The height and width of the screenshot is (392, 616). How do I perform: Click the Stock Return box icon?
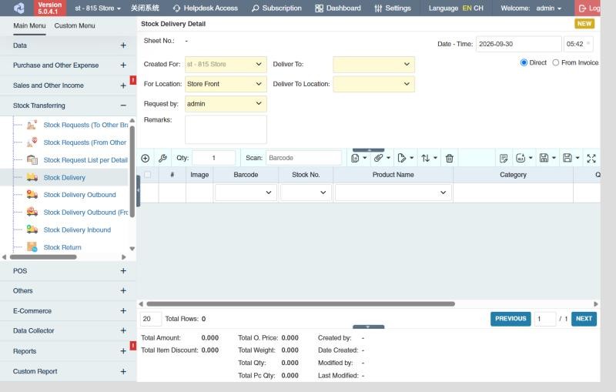tap(32, 247)
